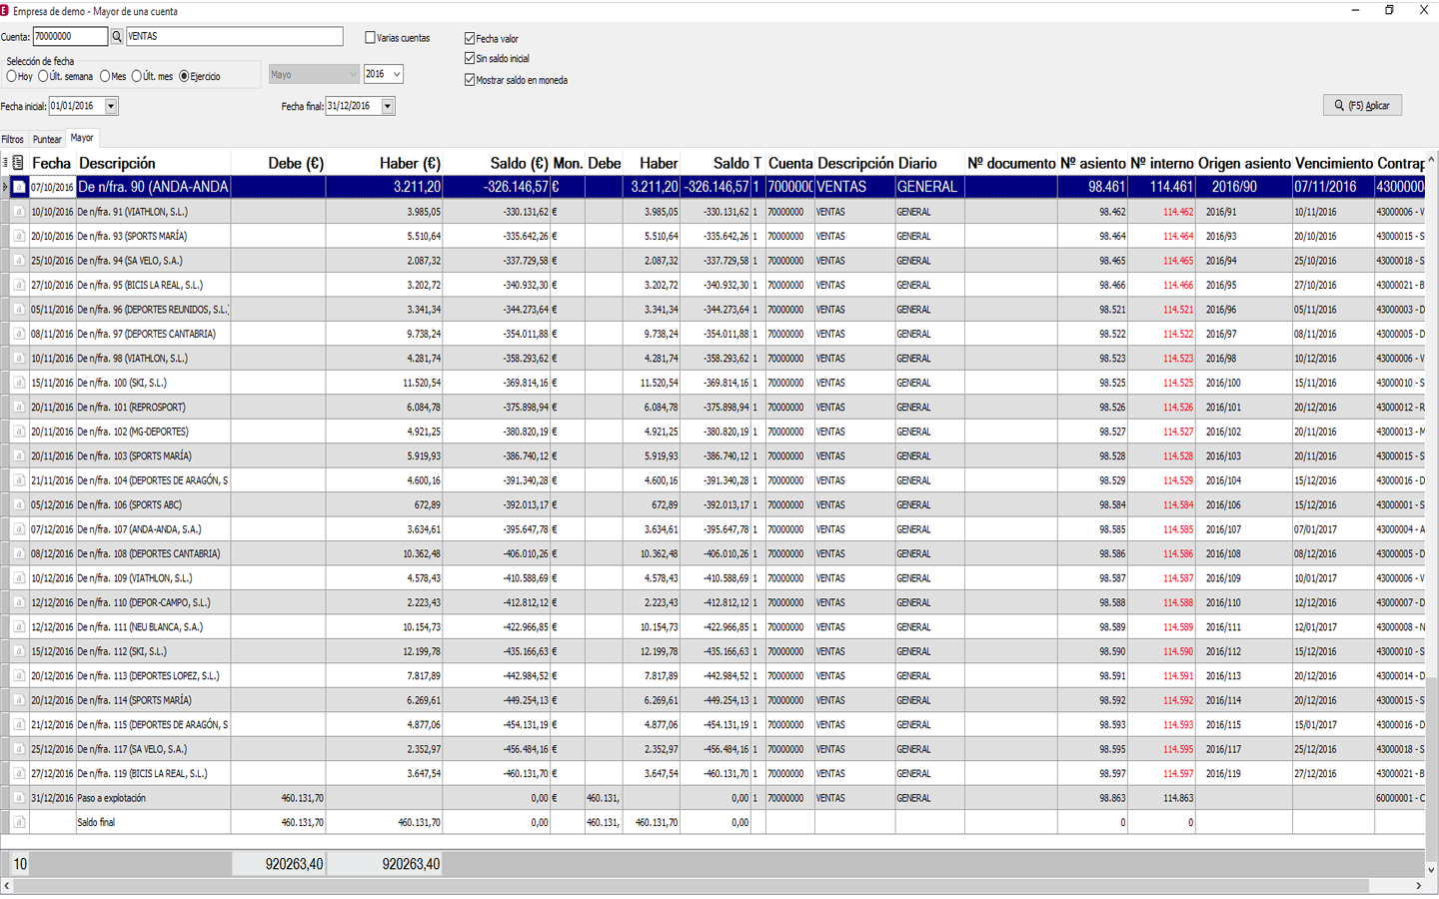This screenshot has height=899, width=1439.
Task: Open the Puntear tab
Action: pos(47,140)
